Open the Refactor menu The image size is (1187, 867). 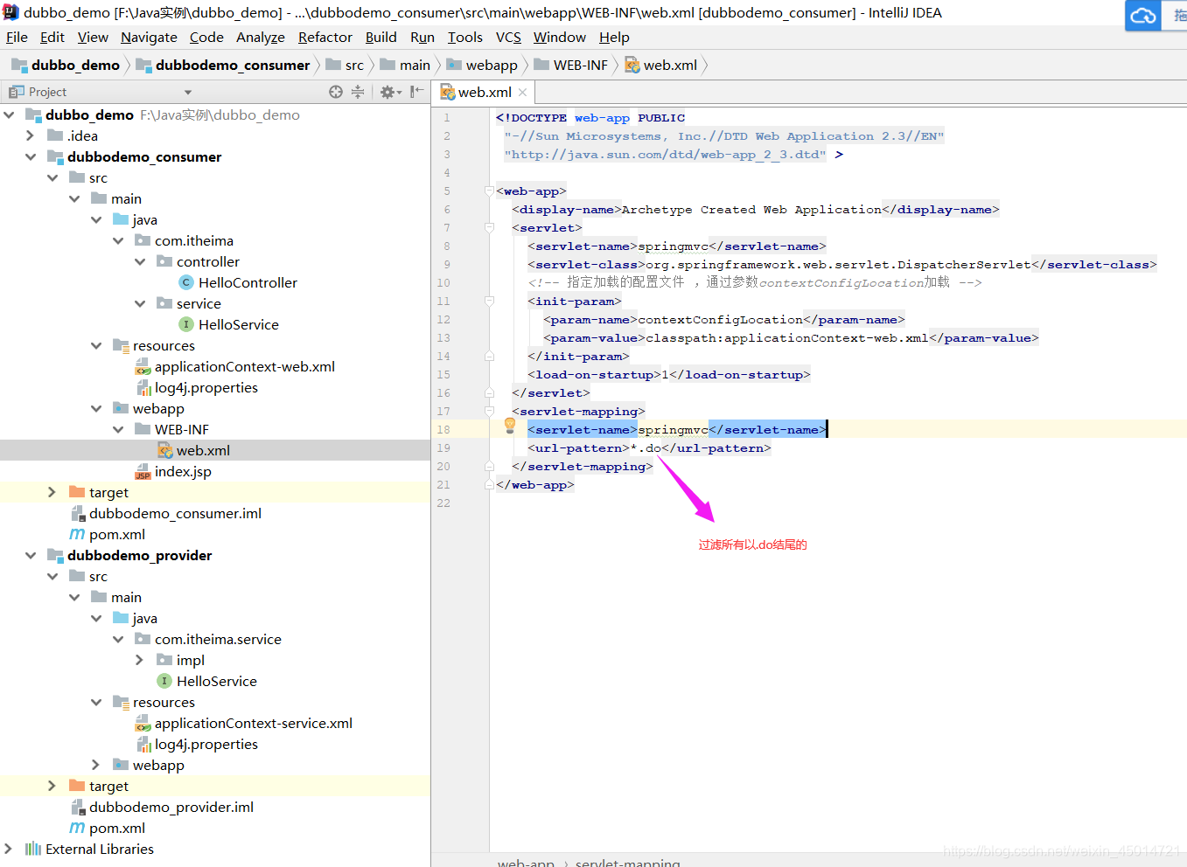coord(325,37)
